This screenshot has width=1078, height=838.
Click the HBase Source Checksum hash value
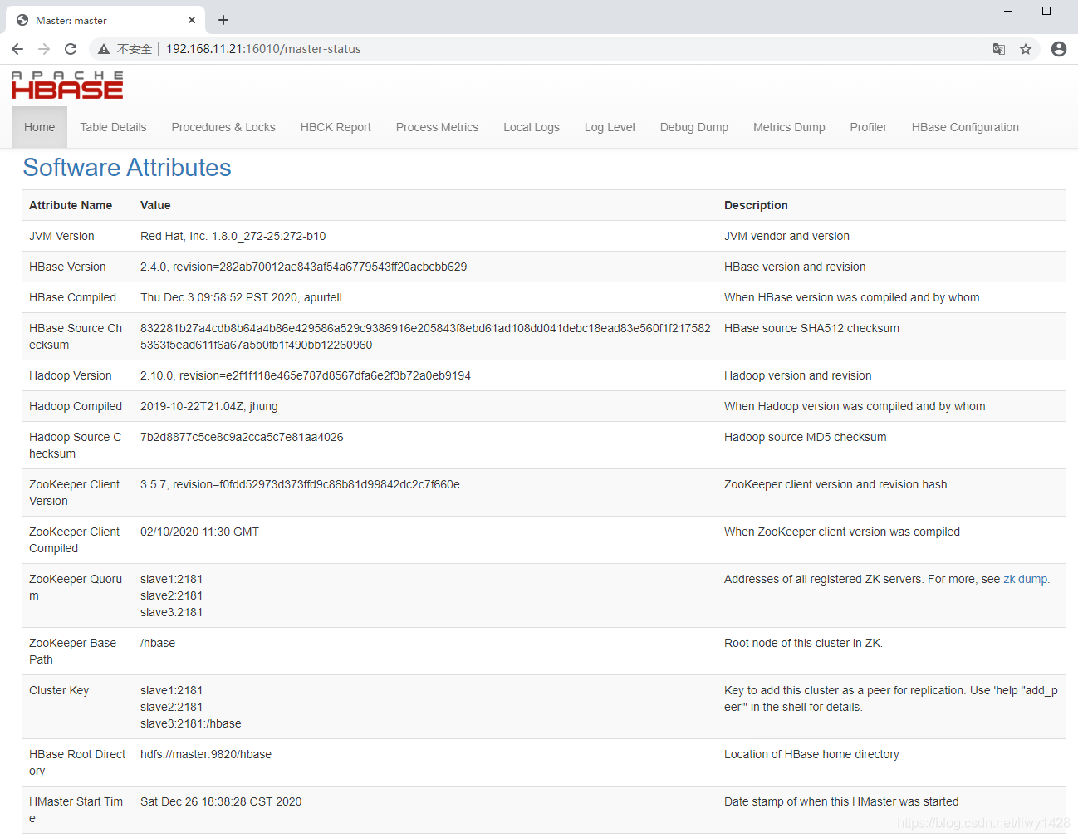coord(425,336)
